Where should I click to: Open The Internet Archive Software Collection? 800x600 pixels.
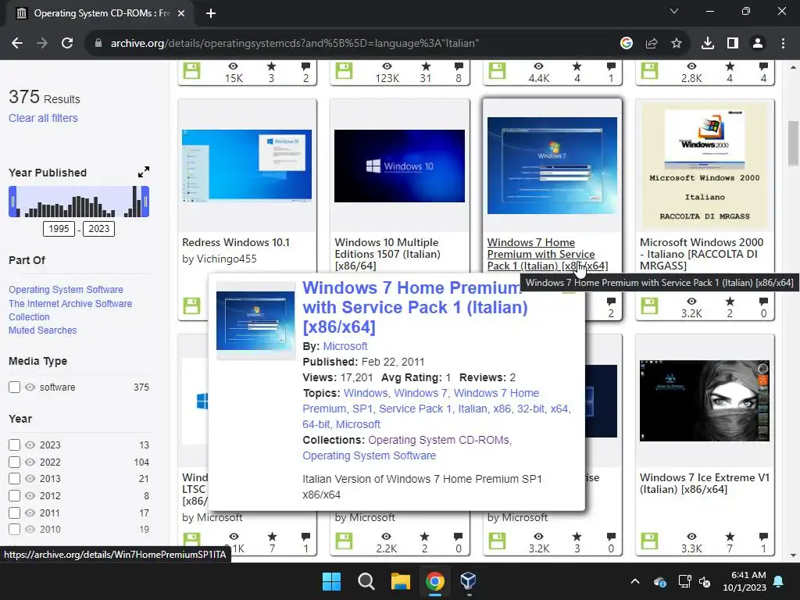pyautogui.click(x=70, y=309)
